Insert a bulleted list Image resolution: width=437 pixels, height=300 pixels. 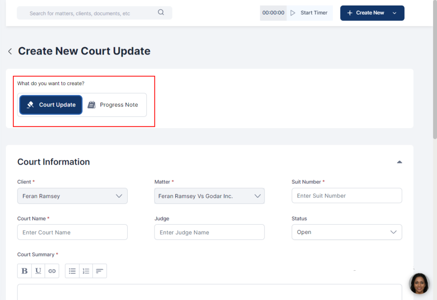click(x=72, y=271)
